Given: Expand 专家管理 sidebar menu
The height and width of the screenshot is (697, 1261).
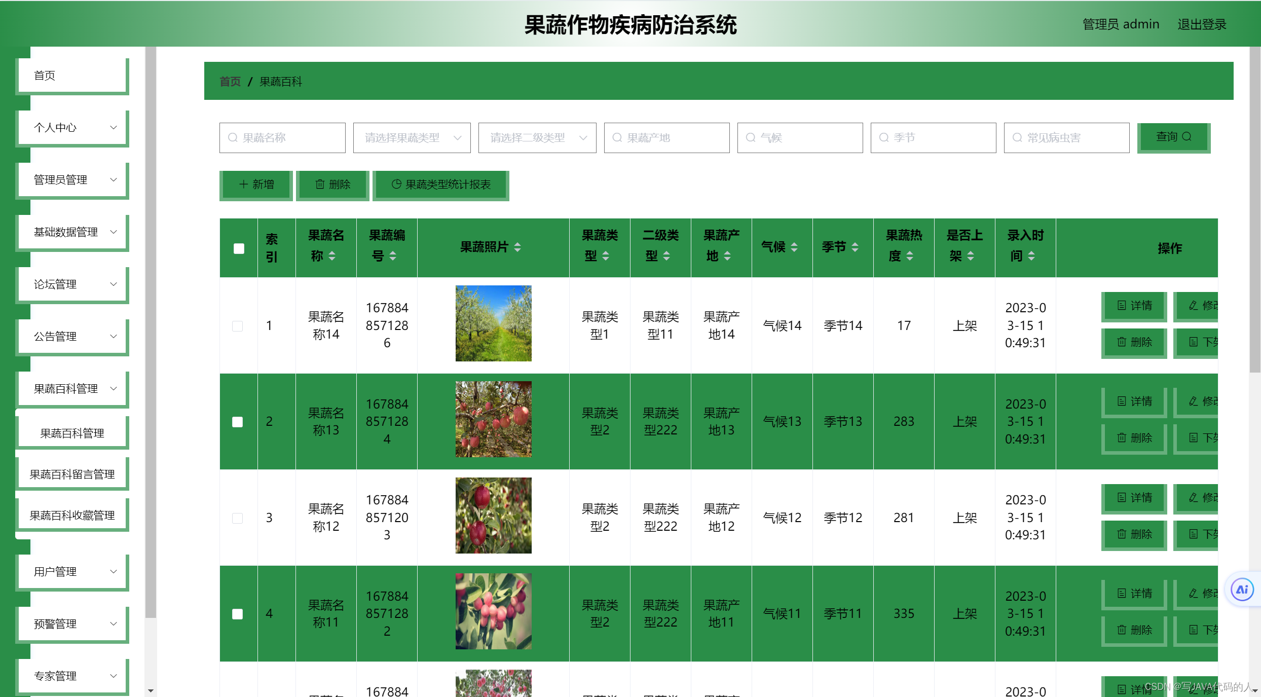Looking at the screenshot, I should [x=72, y=676].
